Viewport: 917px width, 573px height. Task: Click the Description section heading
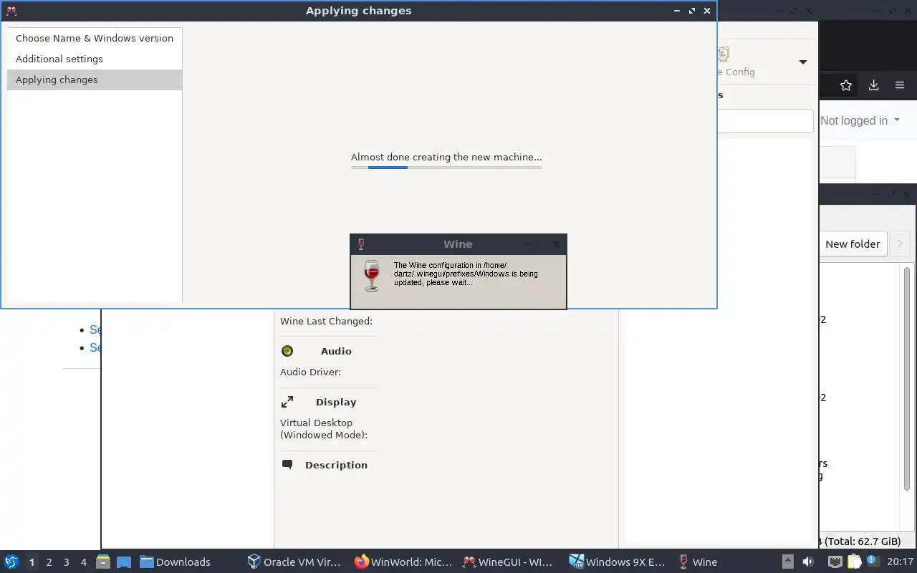[x=336, y=465]
